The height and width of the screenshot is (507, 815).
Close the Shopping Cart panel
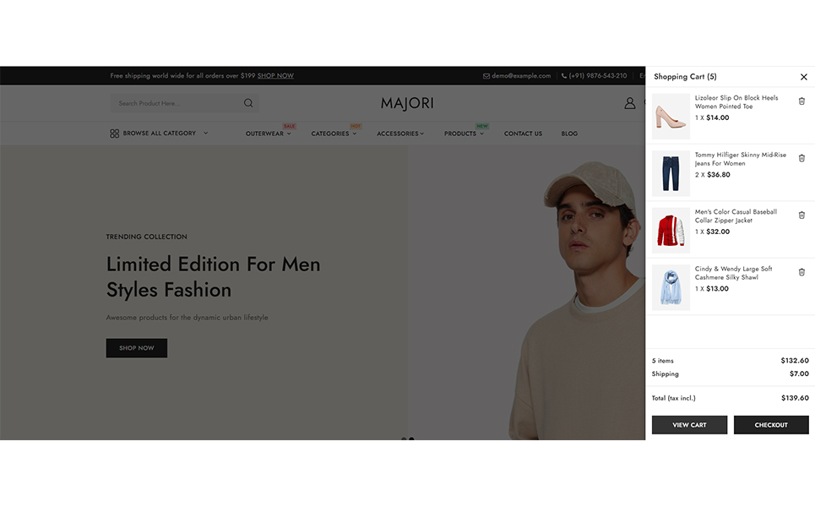click(803, 77)
